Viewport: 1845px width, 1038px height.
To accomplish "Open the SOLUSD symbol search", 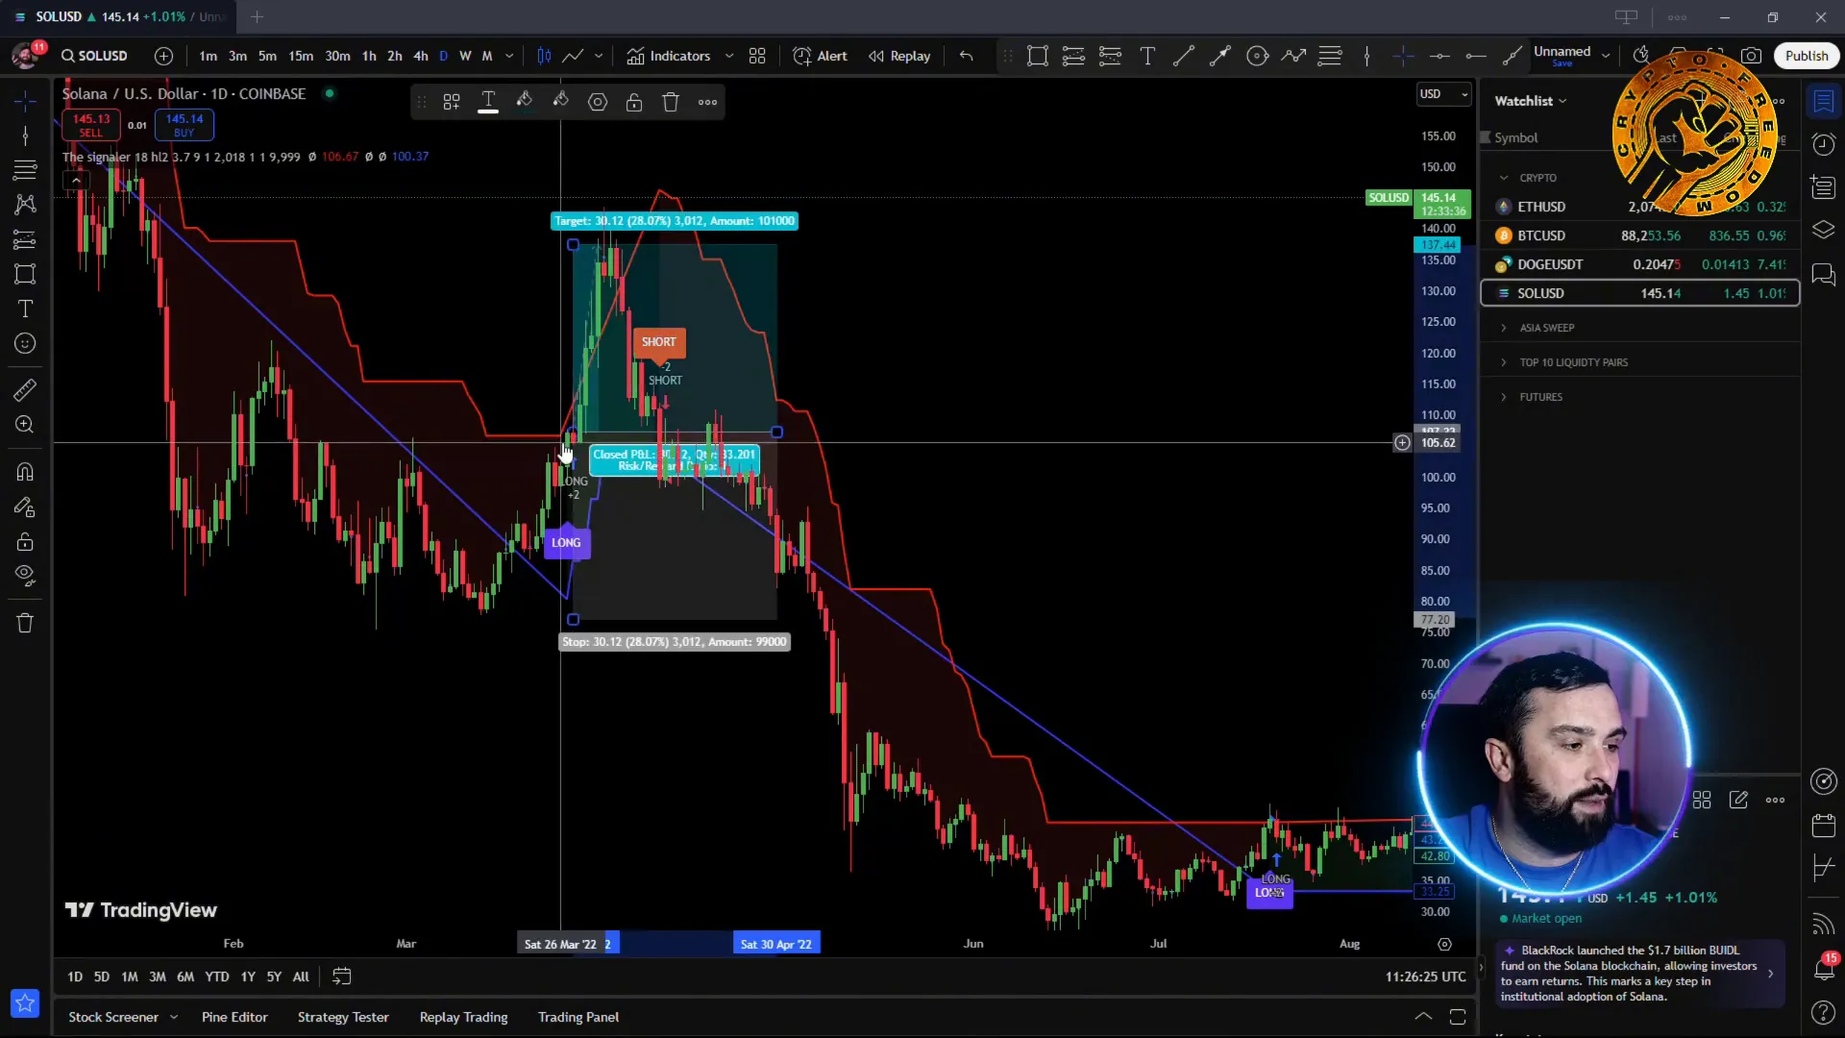I will click(x=94, y=56).
